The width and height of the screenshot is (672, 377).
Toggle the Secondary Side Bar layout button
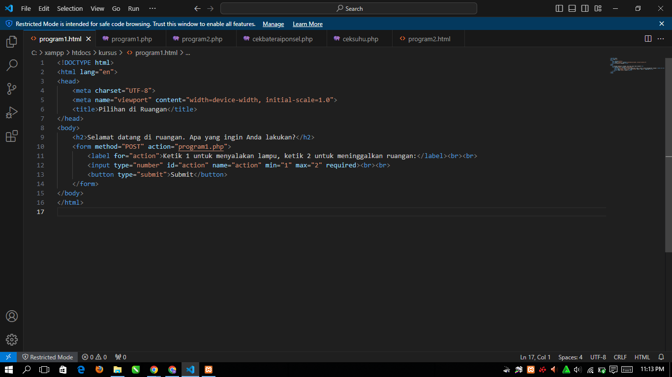click(585, 8)
